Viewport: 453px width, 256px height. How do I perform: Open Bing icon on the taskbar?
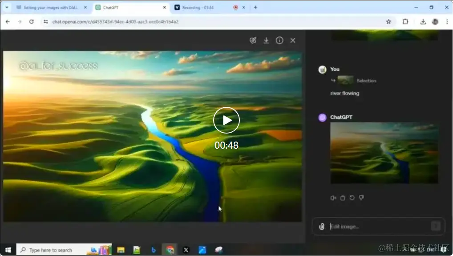coord(154,250)
